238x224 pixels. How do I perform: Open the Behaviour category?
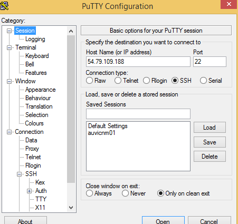(38, 98)
